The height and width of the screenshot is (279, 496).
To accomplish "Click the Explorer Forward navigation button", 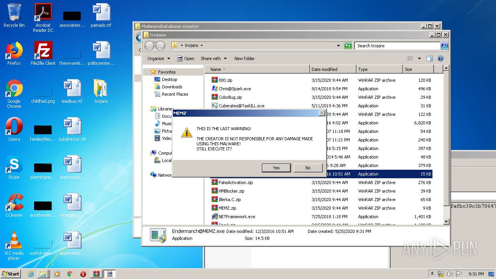I will pos(160,46).
